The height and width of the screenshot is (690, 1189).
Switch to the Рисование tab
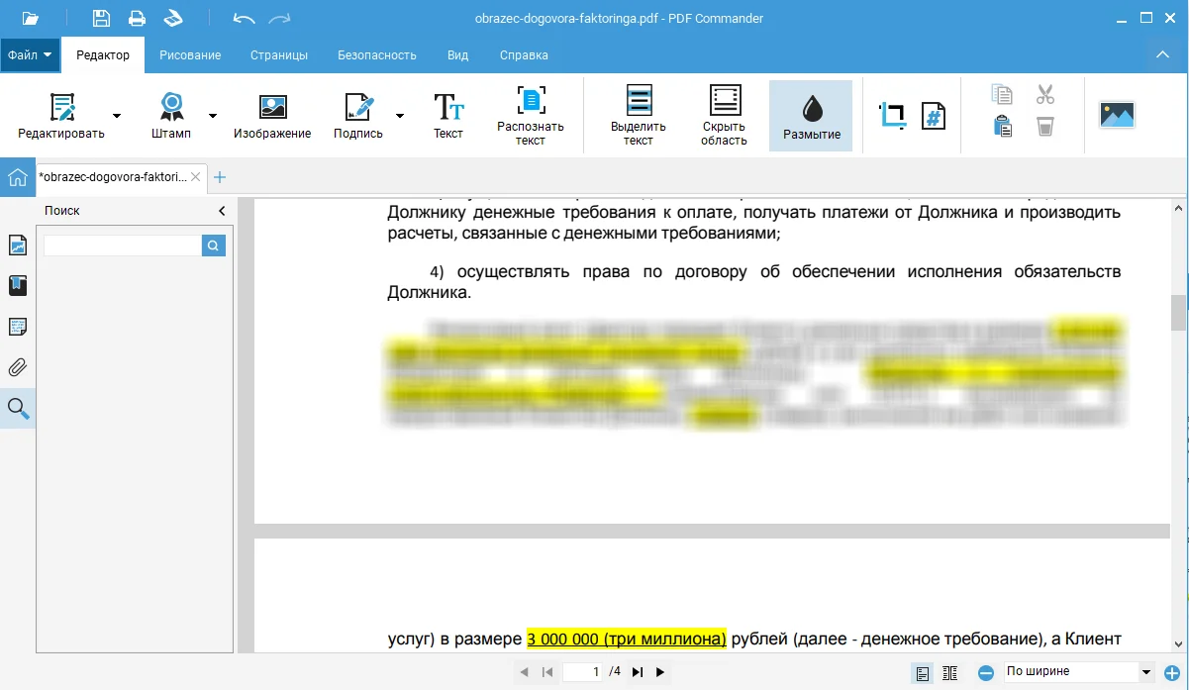pos(190,55)
